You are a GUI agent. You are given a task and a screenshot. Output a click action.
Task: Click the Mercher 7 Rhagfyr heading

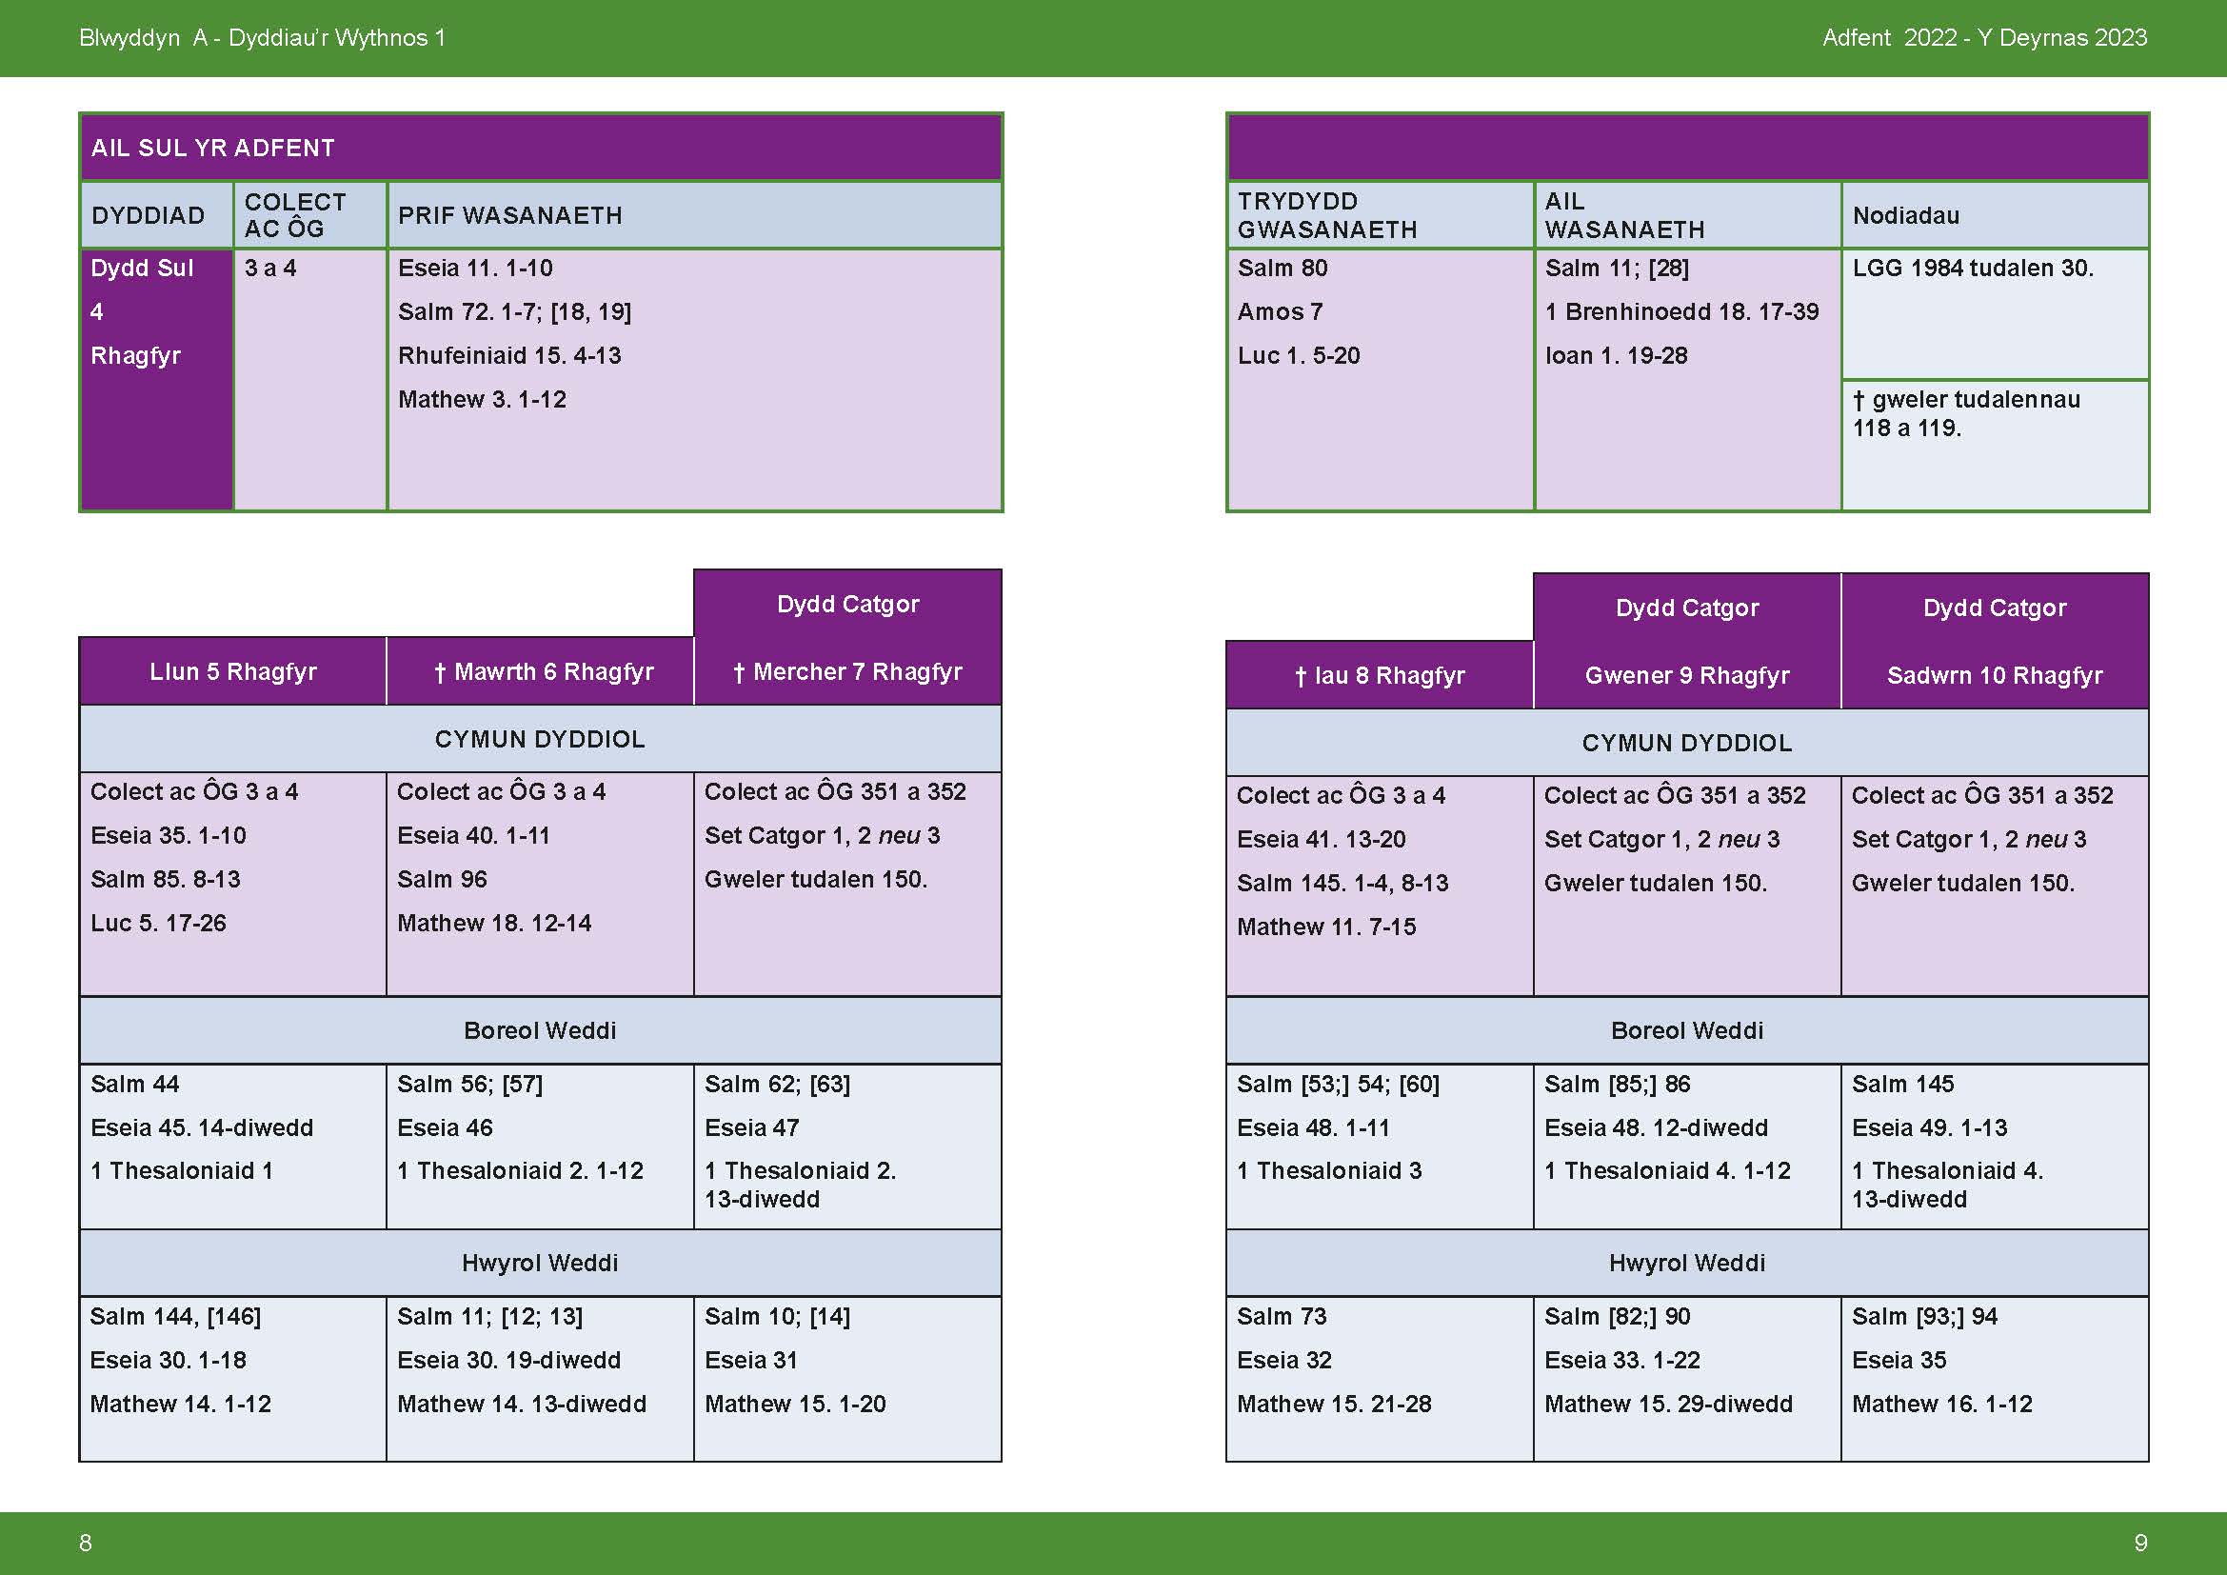847,671
